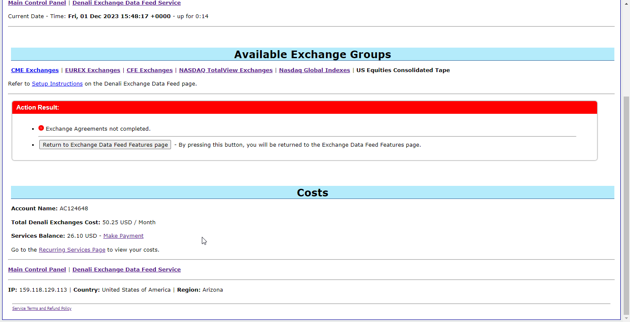630x322 pixels.
Task: Open the Make Payment link
Action: 123,236
